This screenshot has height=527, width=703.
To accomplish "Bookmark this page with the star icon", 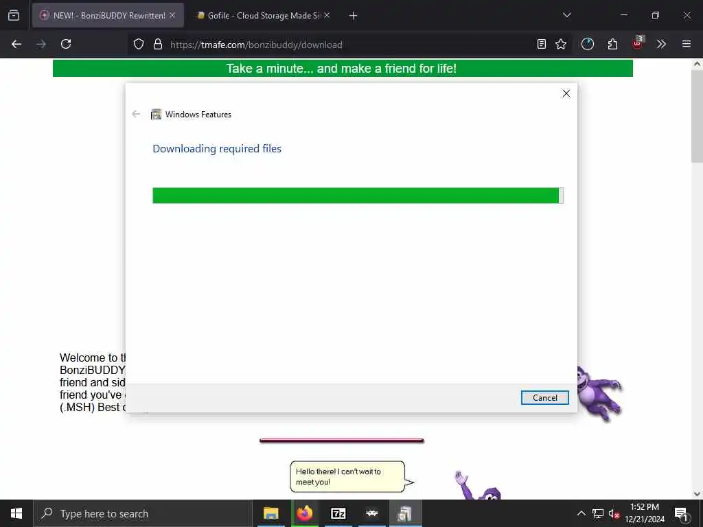I will [561, 44].
